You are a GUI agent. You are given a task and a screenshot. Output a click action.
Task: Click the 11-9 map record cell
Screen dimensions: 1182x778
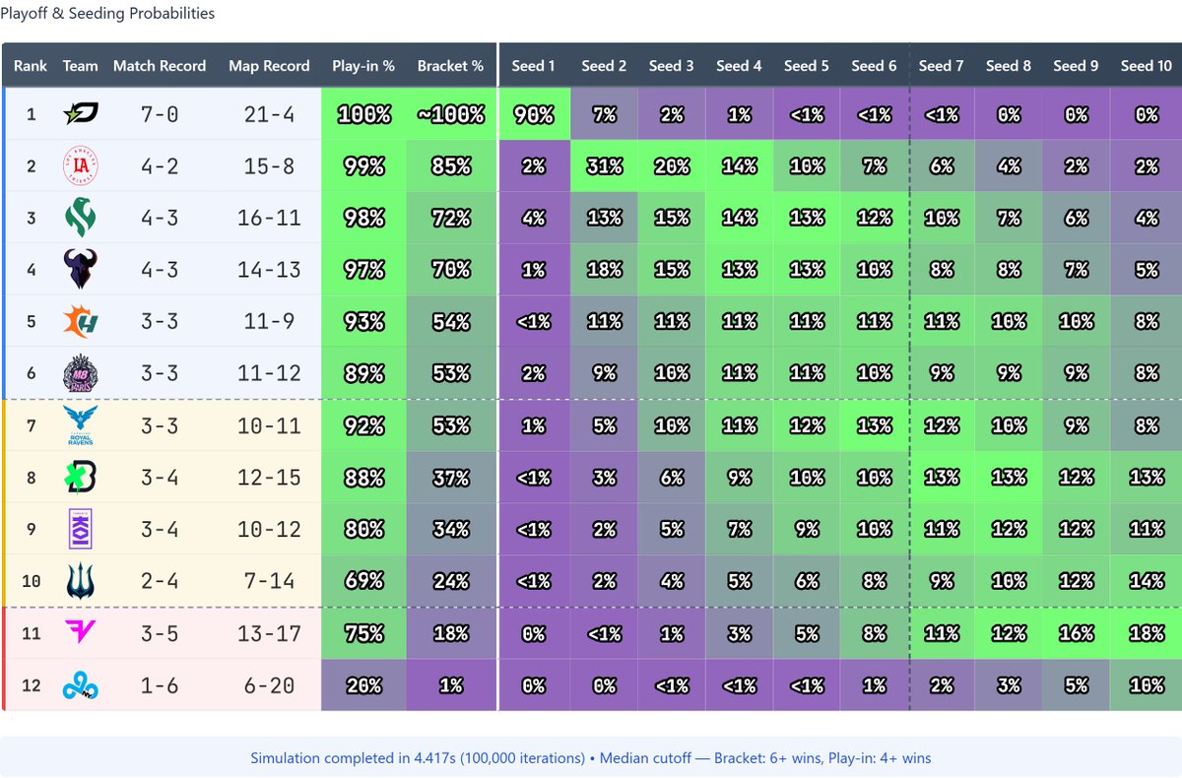coord(269,321)
